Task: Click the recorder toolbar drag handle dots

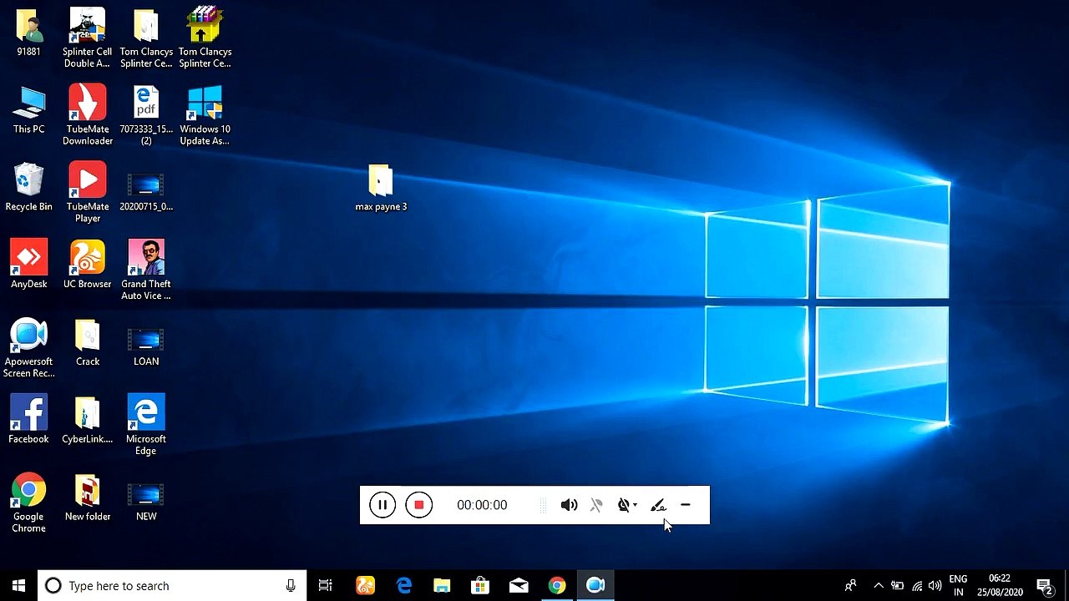Action: (544, 505)
